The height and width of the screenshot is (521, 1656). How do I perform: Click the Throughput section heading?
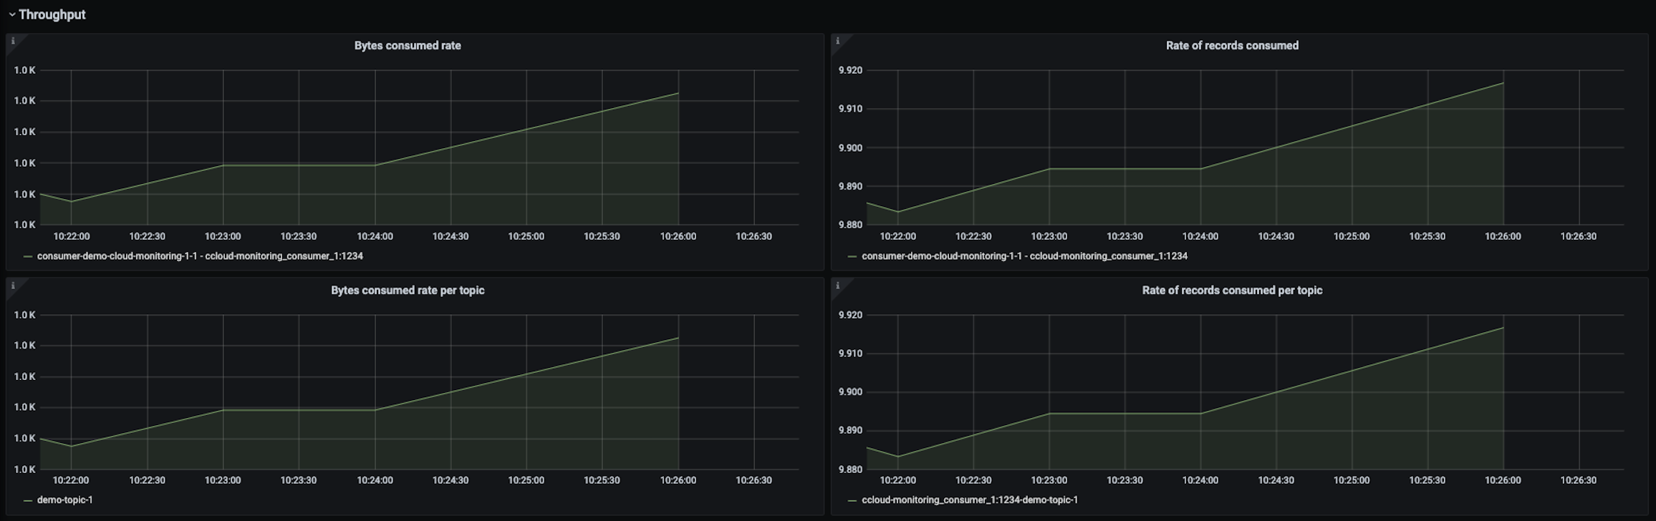click(52, 14)
